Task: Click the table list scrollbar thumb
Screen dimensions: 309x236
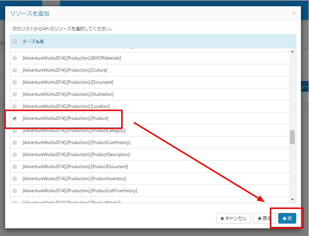Action: tap(292, 137)
